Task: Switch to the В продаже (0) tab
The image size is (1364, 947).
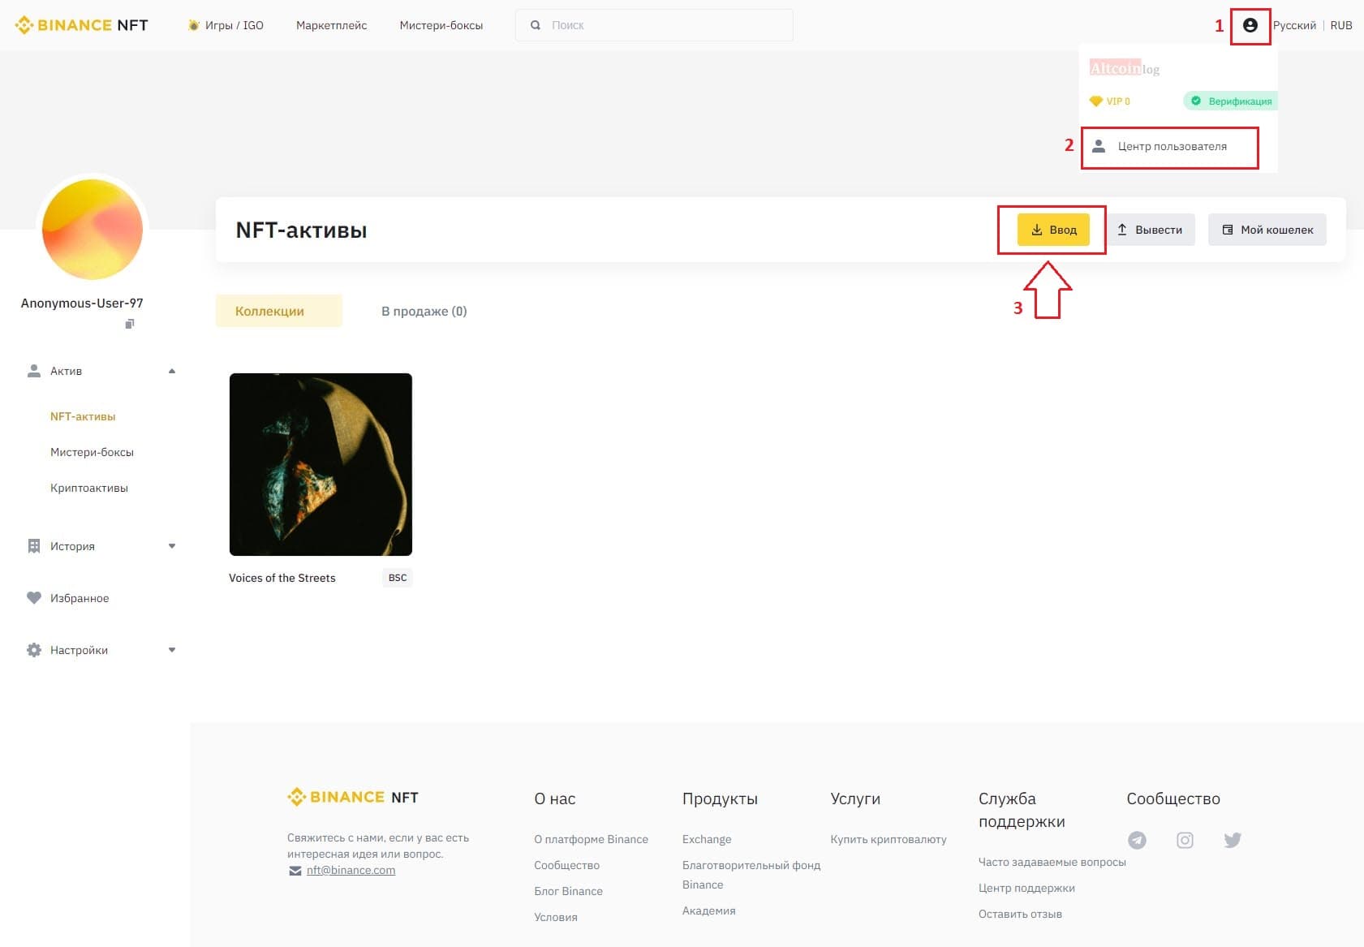Action: (424, 311)
